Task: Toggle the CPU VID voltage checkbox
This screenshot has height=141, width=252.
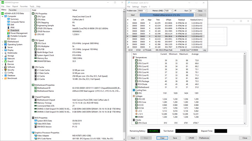Action: (136, 99)
